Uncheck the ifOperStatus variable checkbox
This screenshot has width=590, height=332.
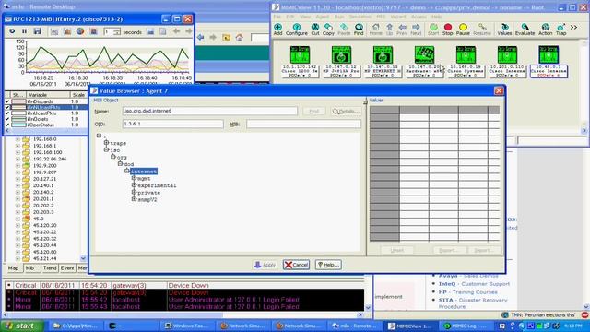(x=7, y=125)
